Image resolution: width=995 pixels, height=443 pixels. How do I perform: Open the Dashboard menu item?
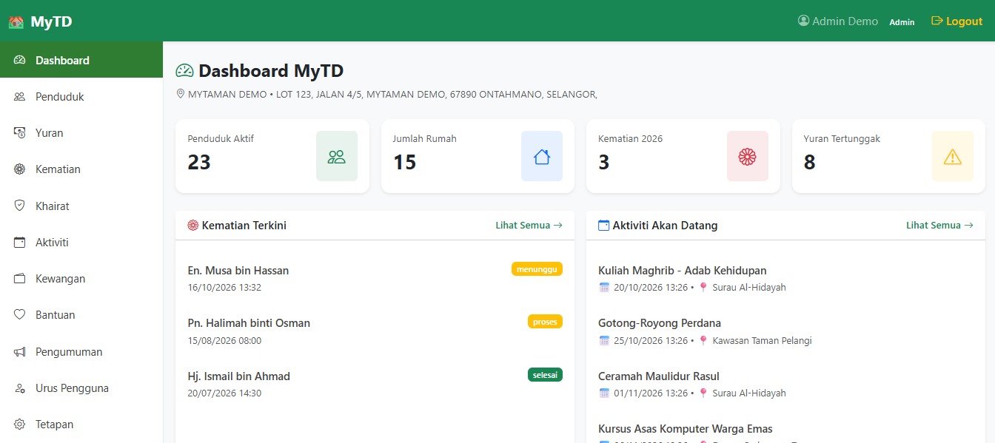coord(81,60)
